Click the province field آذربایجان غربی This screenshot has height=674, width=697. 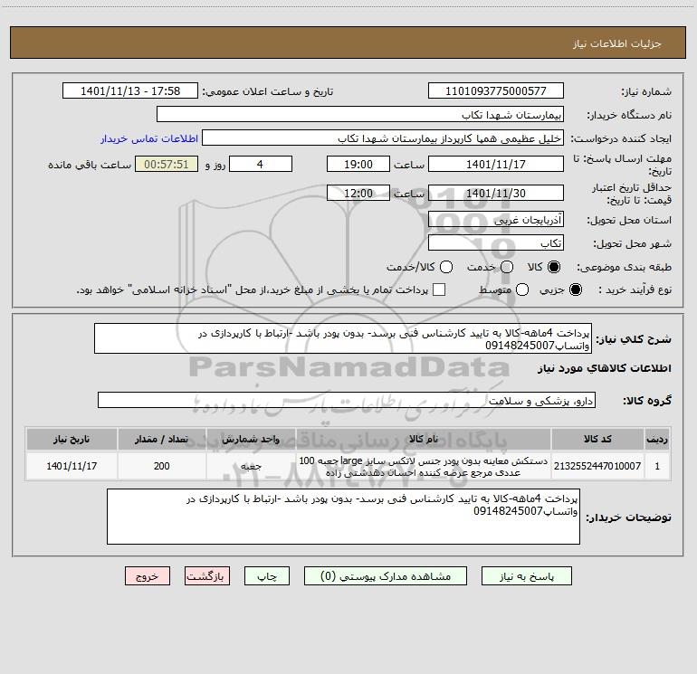(496, 220)
